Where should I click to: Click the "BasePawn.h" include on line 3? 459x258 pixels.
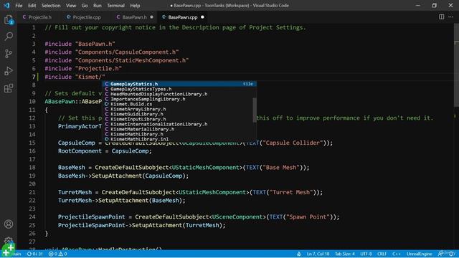click(95, 44)
